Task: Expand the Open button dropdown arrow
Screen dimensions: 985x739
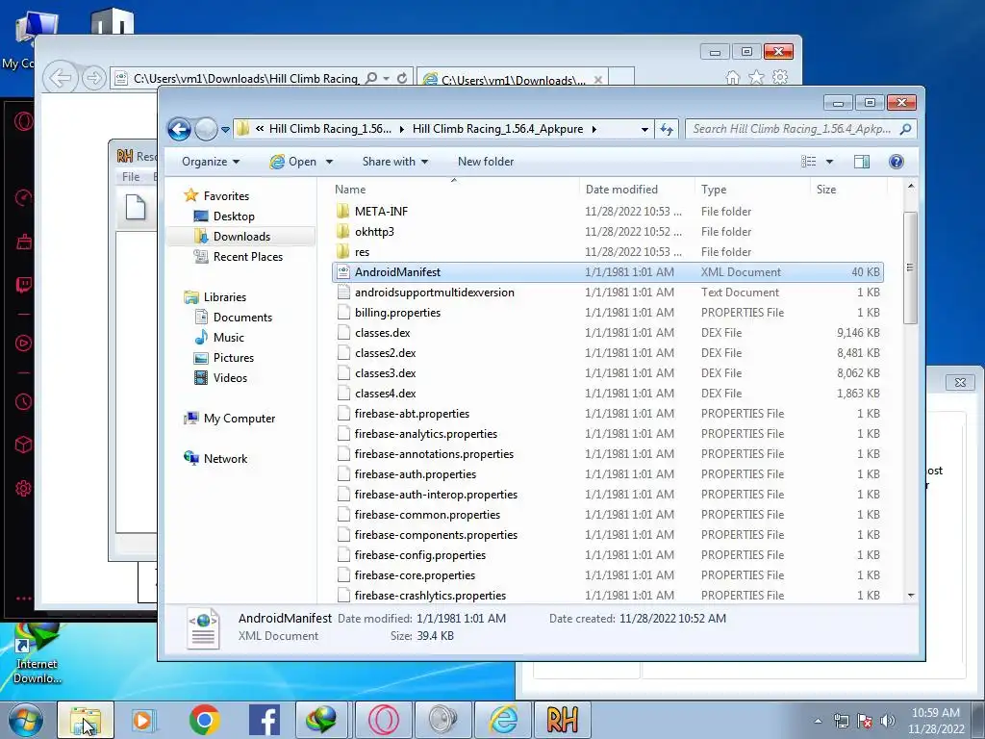Action: (329, 162)
